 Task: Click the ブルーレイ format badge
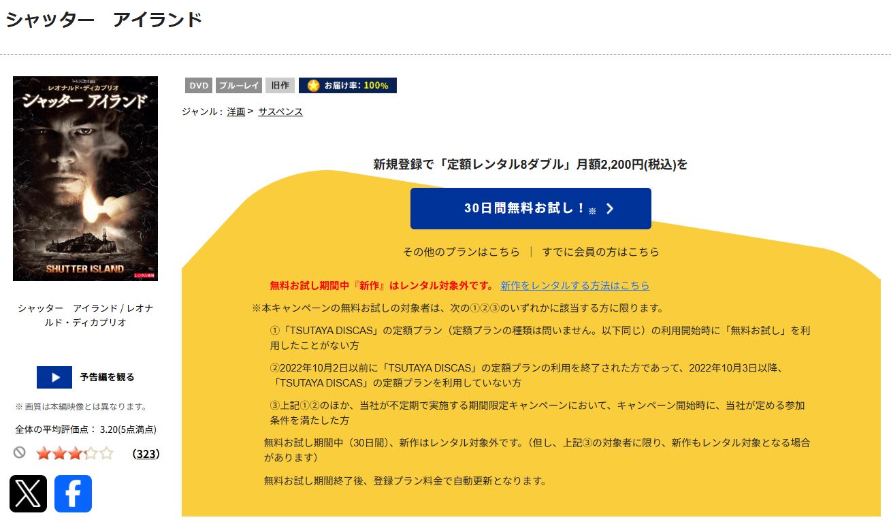coord(239,86)
